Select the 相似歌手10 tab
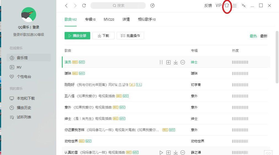Screen dimensions: 279x155 (147, 19)
